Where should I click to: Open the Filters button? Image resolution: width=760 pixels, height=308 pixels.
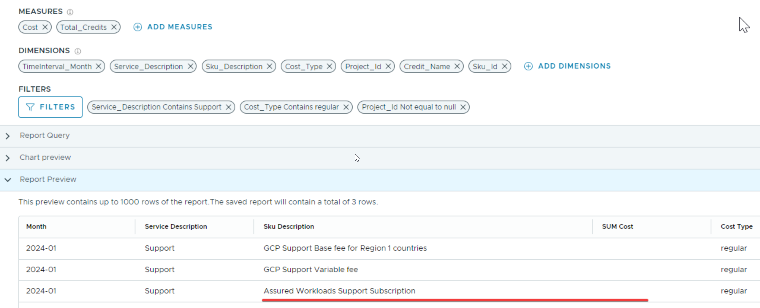coord(50,107)
